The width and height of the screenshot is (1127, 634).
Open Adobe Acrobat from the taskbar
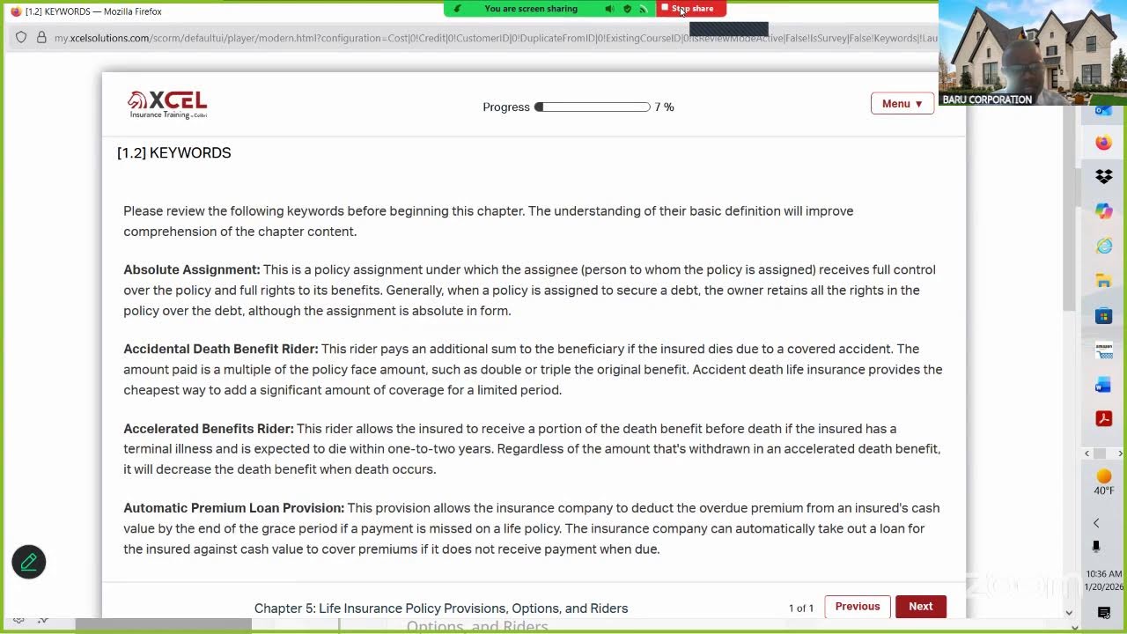(1104, 419)
